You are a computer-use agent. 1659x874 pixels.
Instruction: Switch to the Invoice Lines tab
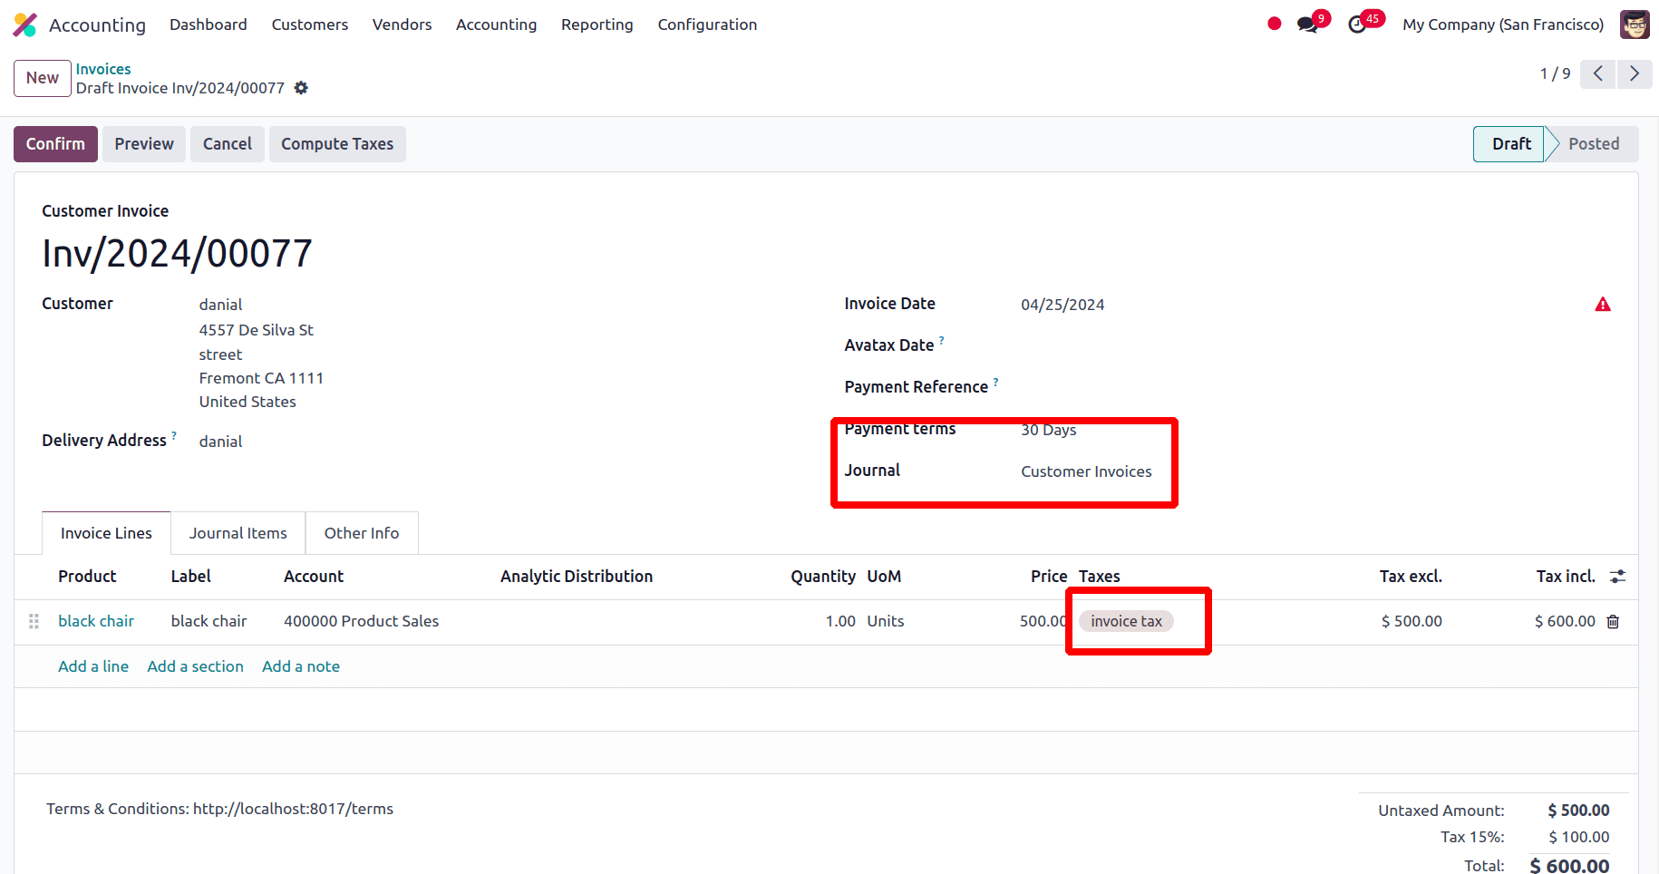(106, 533)
